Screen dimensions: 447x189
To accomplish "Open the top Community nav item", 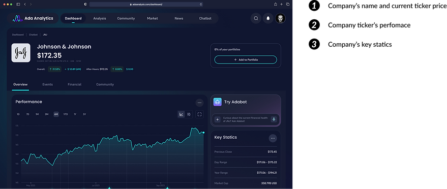I will point(126,18).
